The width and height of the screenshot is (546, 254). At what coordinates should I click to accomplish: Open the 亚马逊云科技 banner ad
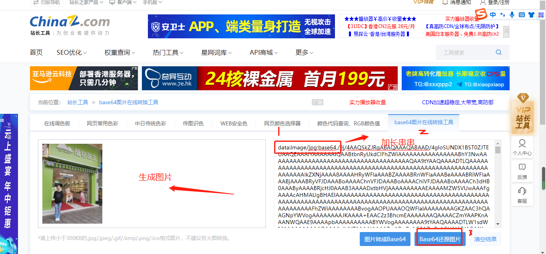[x=84, y=78]
